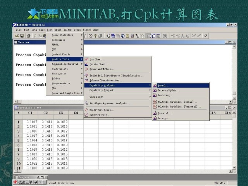Open Multi-Vari Chart menu entry
The image size is (248, 186).
click(118, 110)
